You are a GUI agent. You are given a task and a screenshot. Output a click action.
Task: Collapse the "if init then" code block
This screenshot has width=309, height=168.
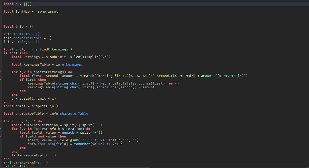click(x=1, y=53)
